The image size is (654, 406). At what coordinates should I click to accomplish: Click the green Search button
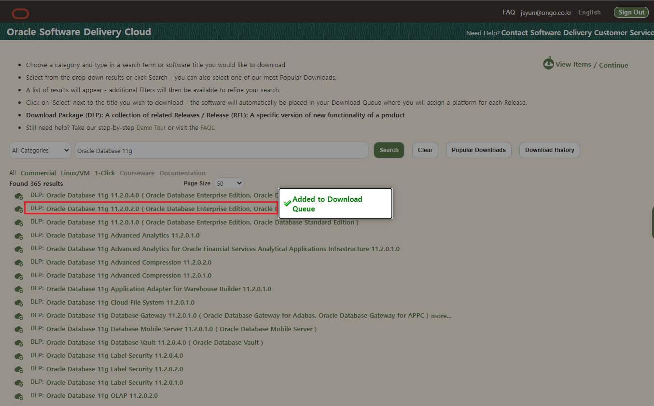[389, 150]
